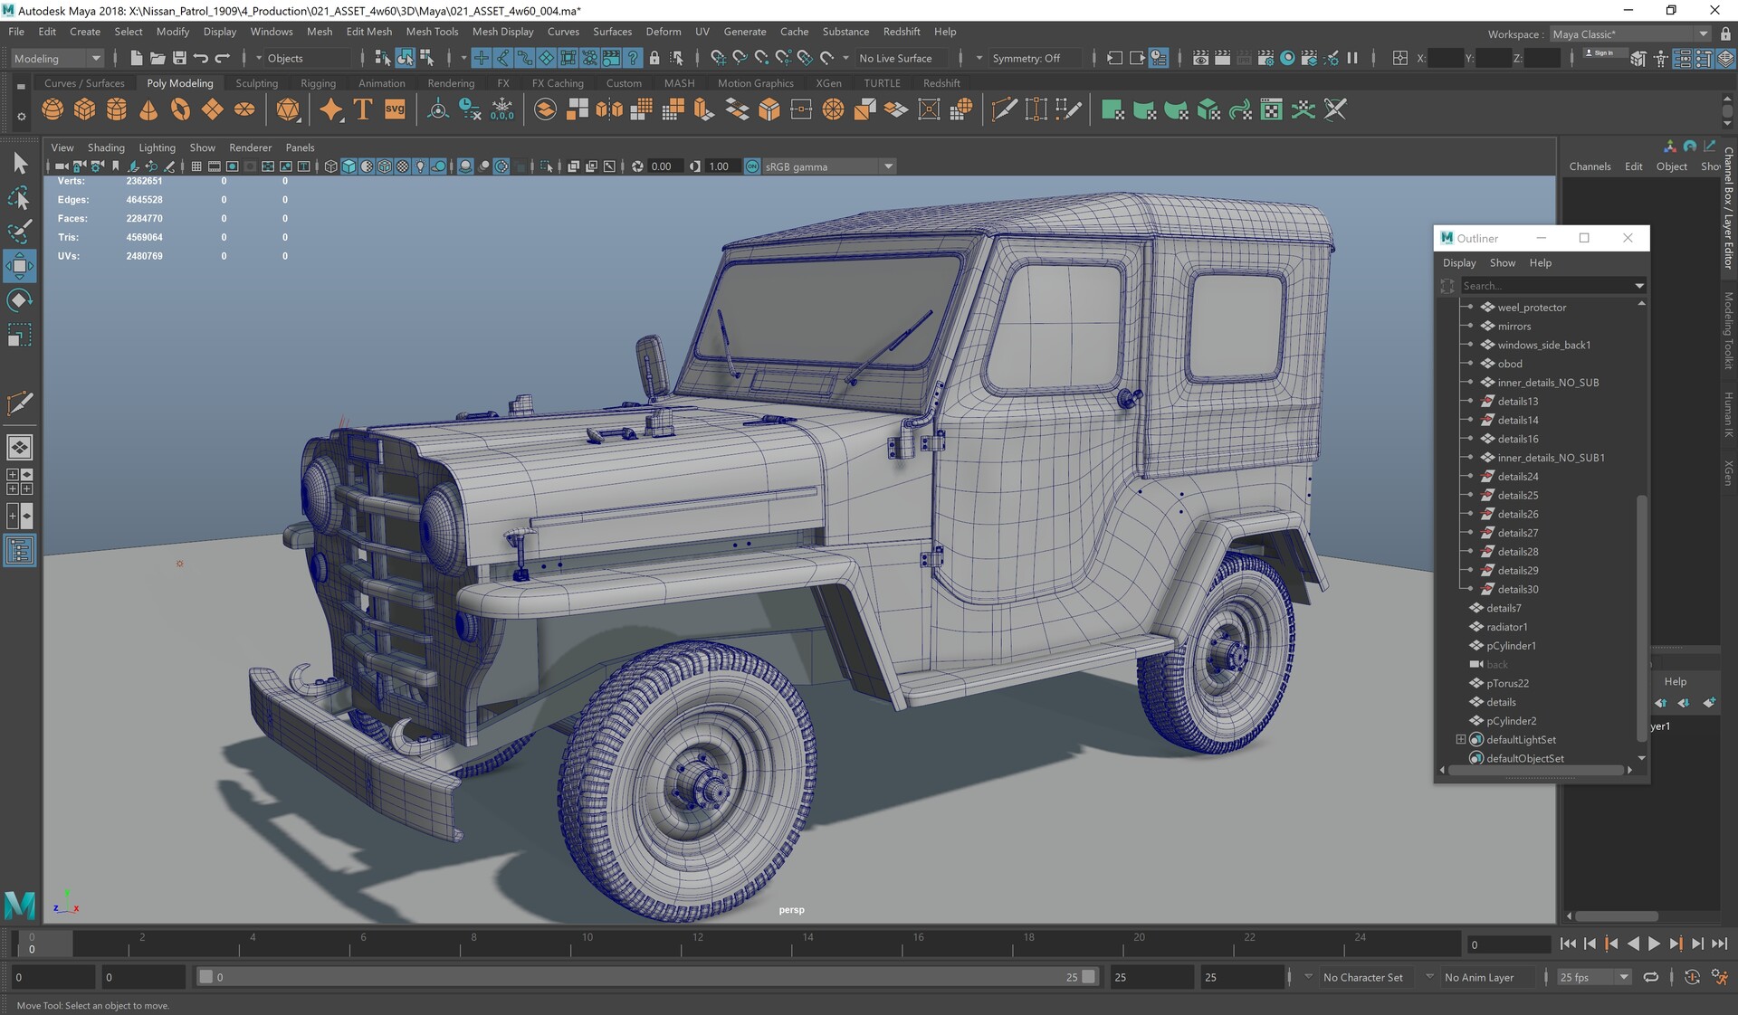Create a polygon cone from shelf
The height and width of the screenshot is (1015, 1738).
(x=148, y=109)
